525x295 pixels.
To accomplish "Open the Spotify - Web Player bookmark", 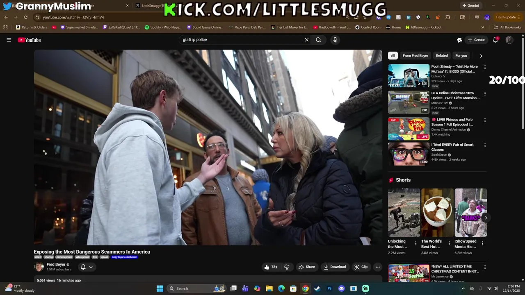I will 163,27.
